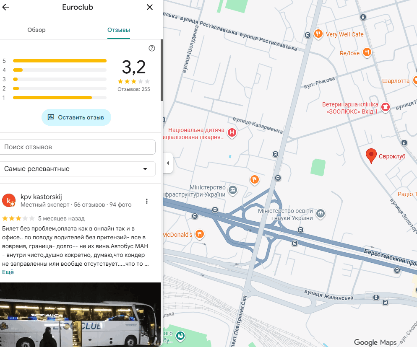Click the 3,2 overall rating number
This screenshot has width=417, height=347.
point(134,67)
